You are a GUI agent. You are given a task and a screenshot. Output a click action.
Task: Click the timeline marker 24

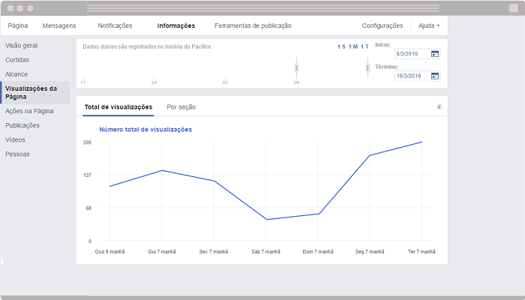click(x=154, y=82)
